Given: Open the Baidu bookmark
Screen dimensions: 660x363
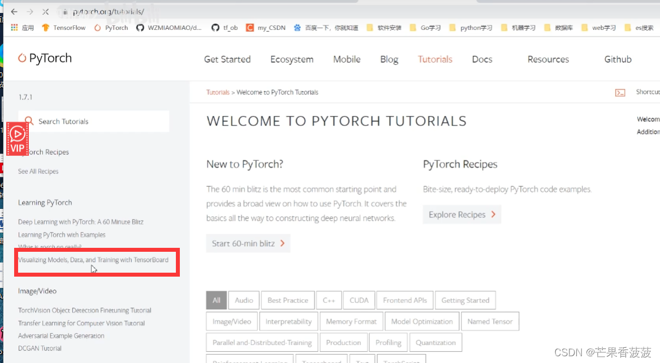Looking at the screenshot, I should [326, 28].
